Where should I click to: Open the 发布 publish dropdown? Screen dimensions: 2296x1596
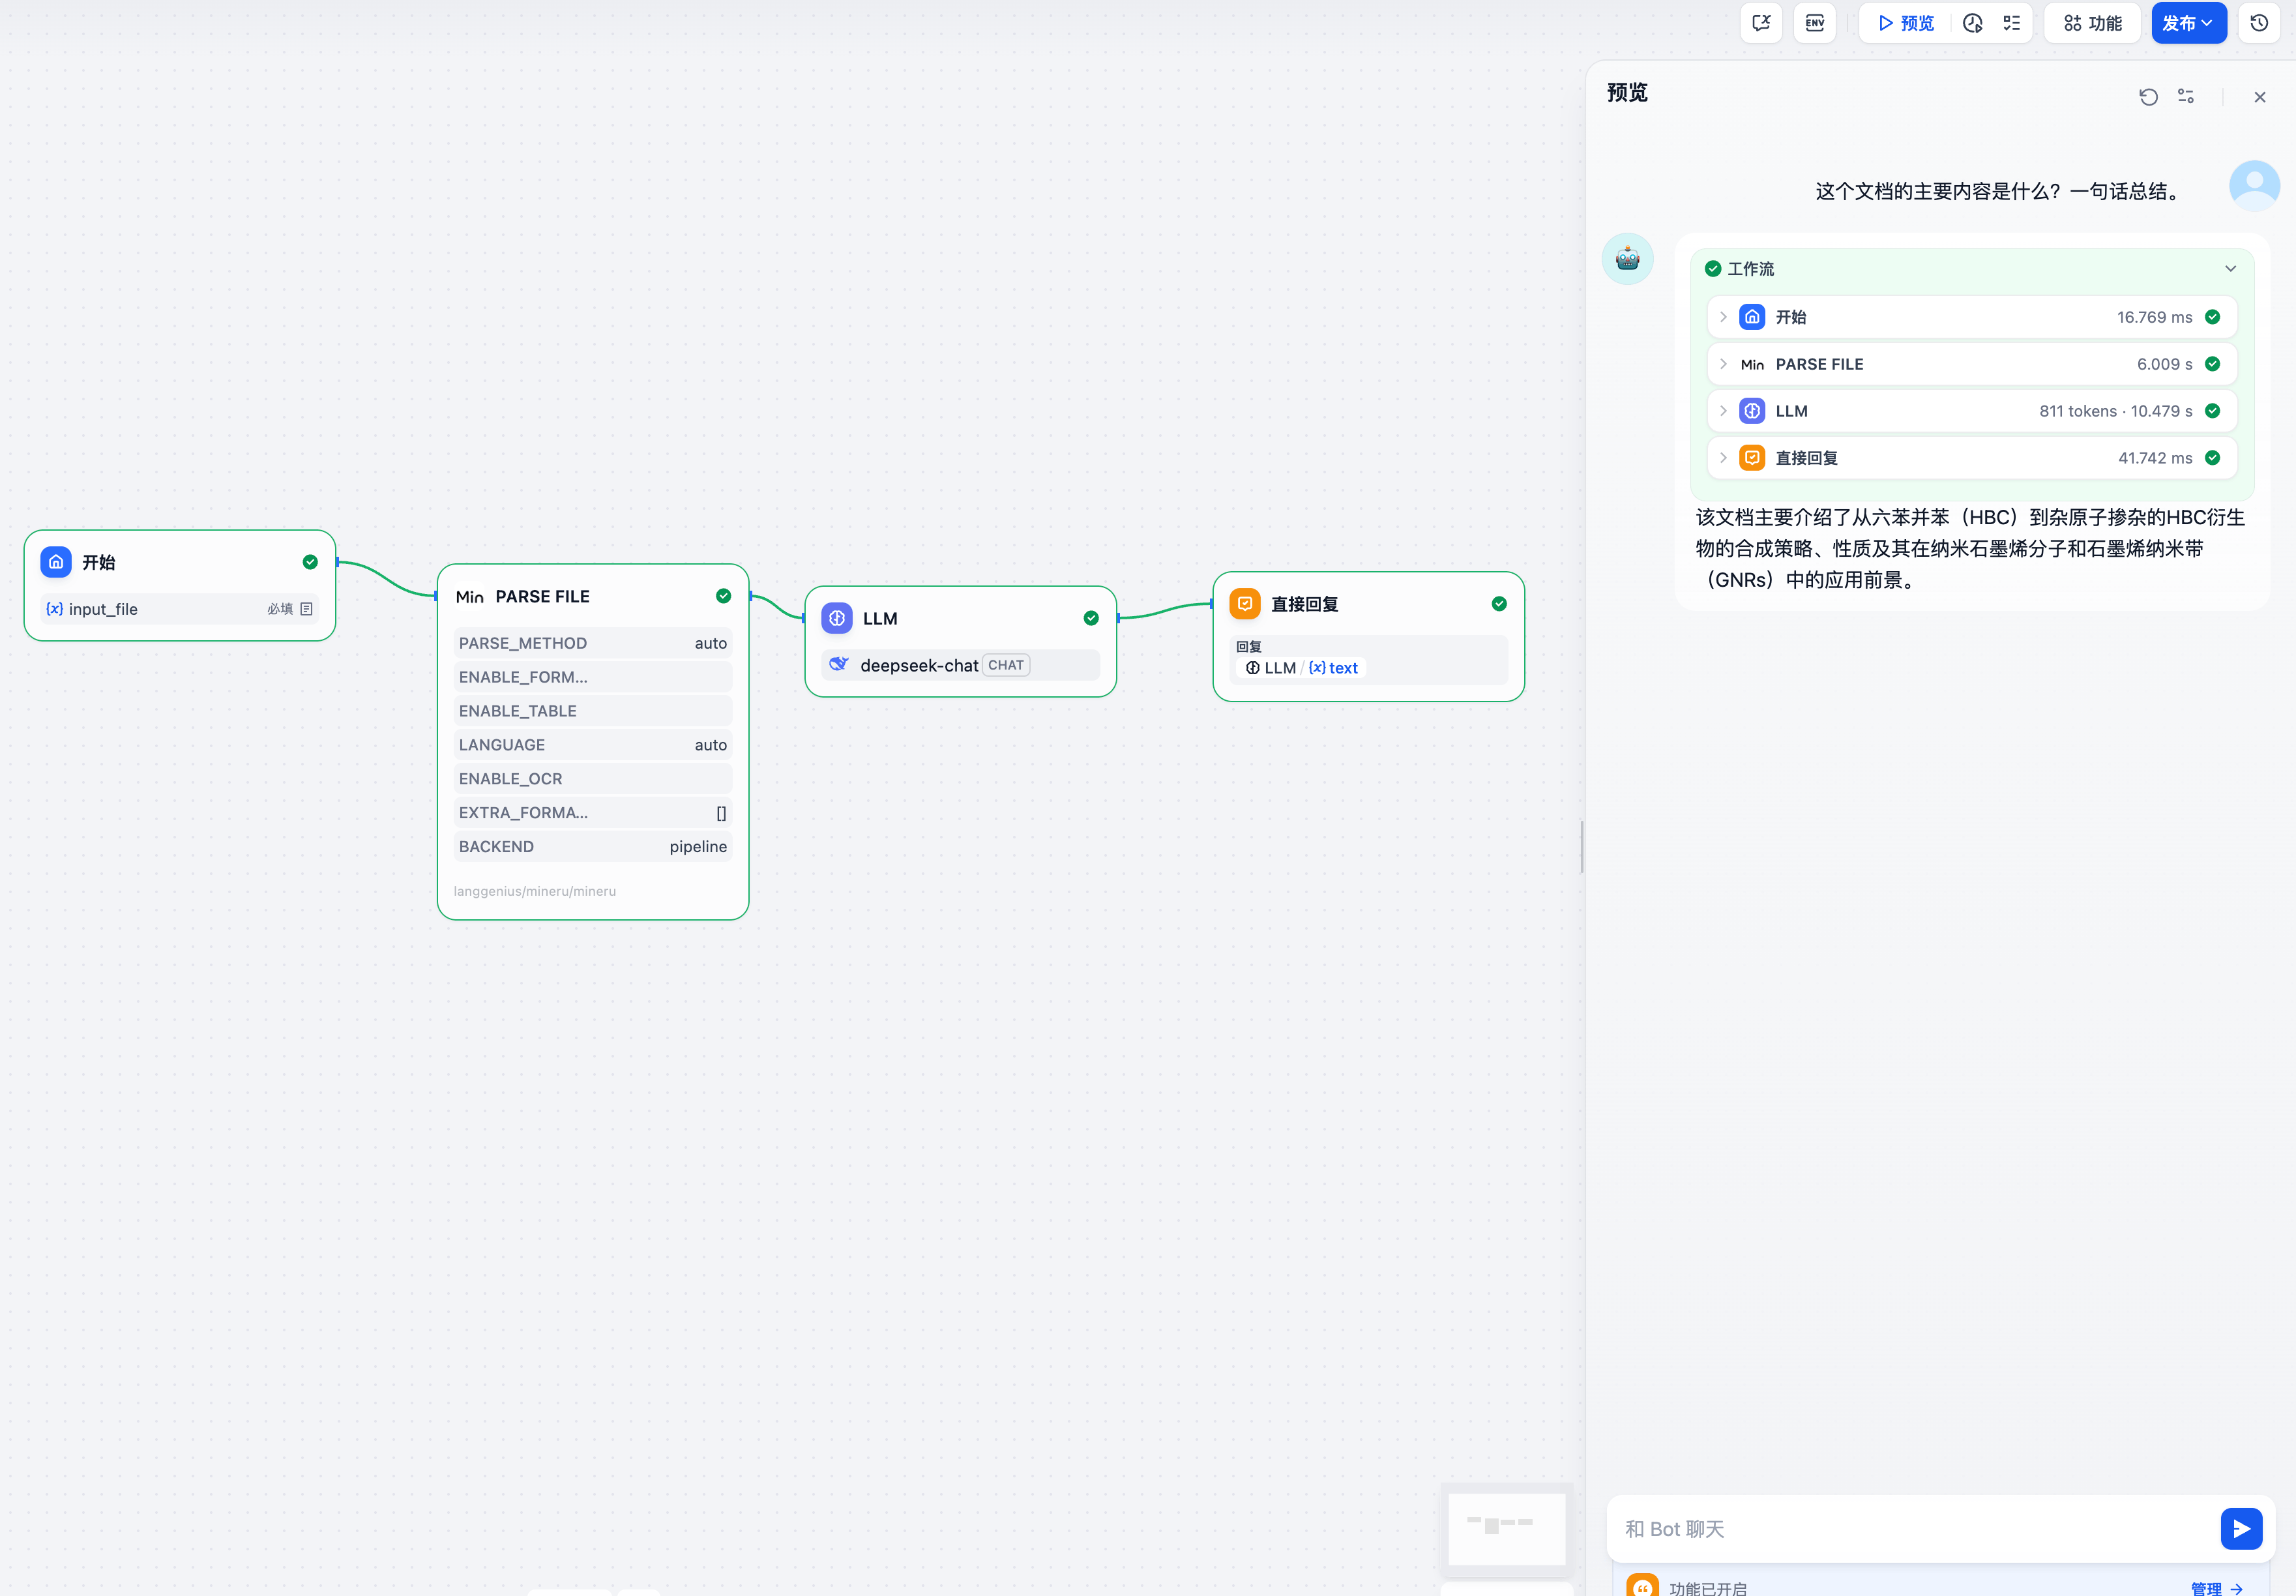[x=2188, y=23]
